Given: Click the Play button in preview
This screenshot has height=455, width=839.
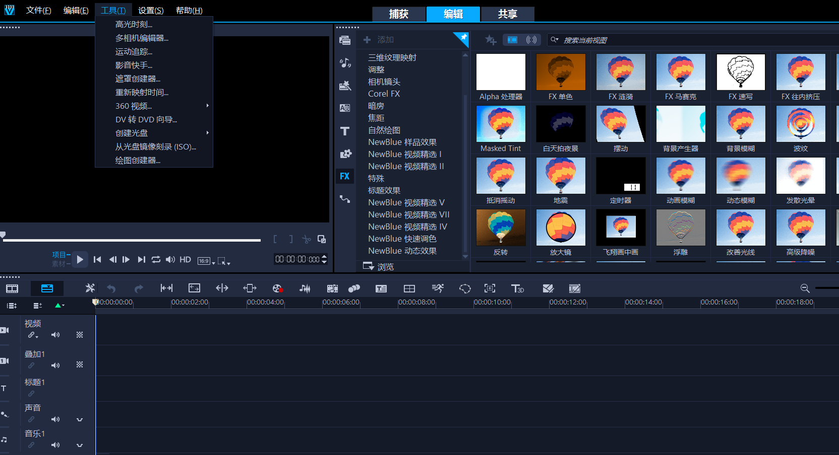Looking at the screenshot, I should click(80, 259).
